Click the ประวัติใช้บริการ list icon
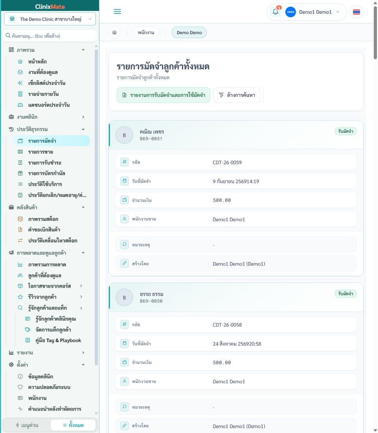Screen dimensions: 378x433 tap(20, 184)
